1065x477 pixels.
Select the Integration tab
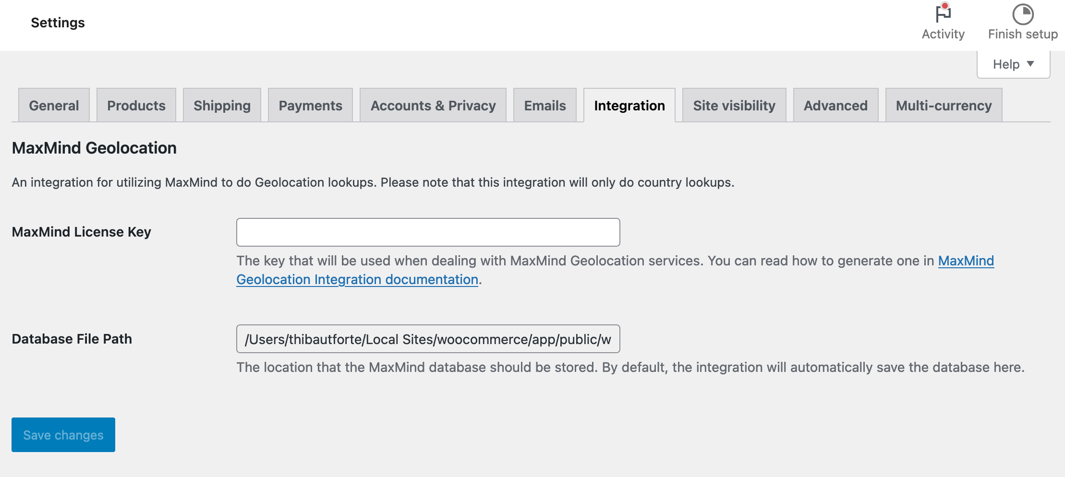[629, 105]
